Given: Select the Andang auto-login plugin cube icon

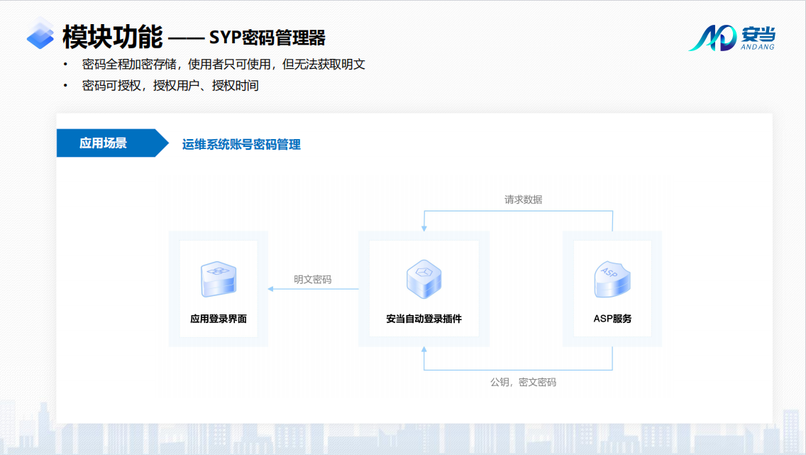Looking at the screenshot, I should click(x=424, y=279).
